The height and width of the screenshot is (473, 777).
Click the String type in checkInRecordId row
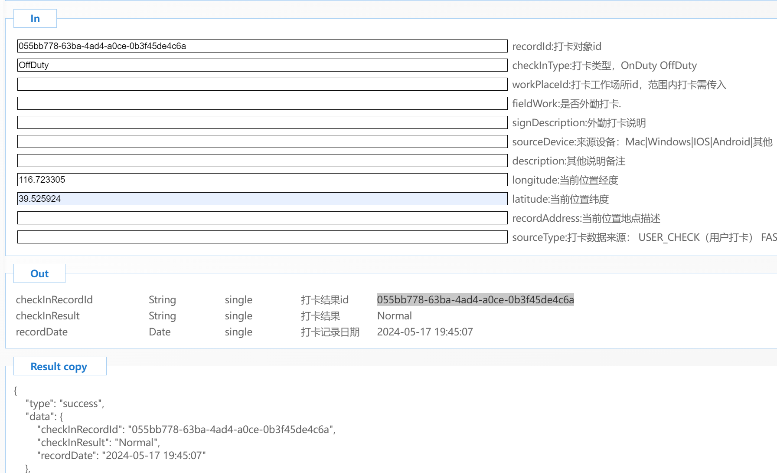(162, 300)
